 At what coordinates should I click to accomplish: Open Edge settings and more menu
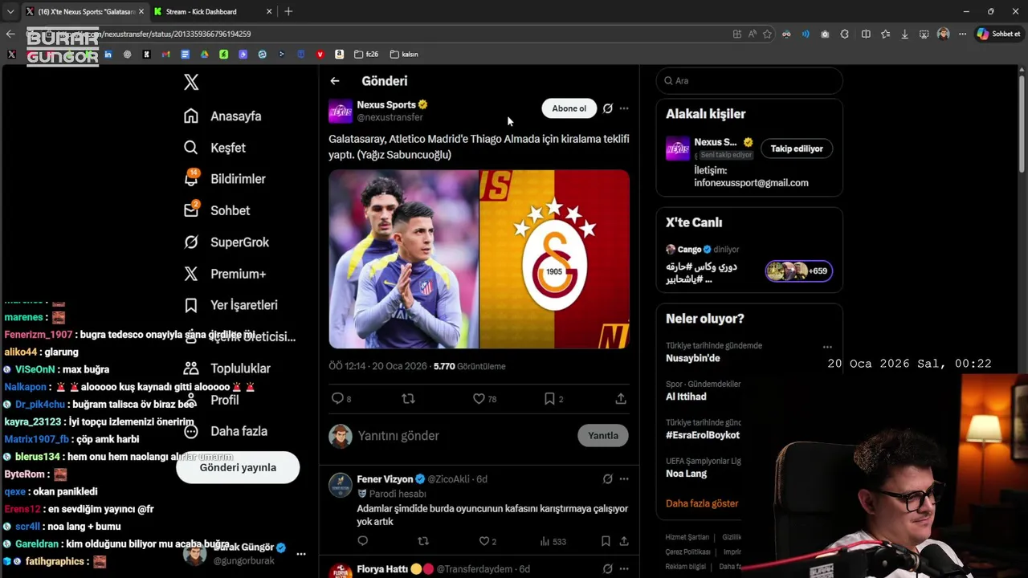click(962, 34)
